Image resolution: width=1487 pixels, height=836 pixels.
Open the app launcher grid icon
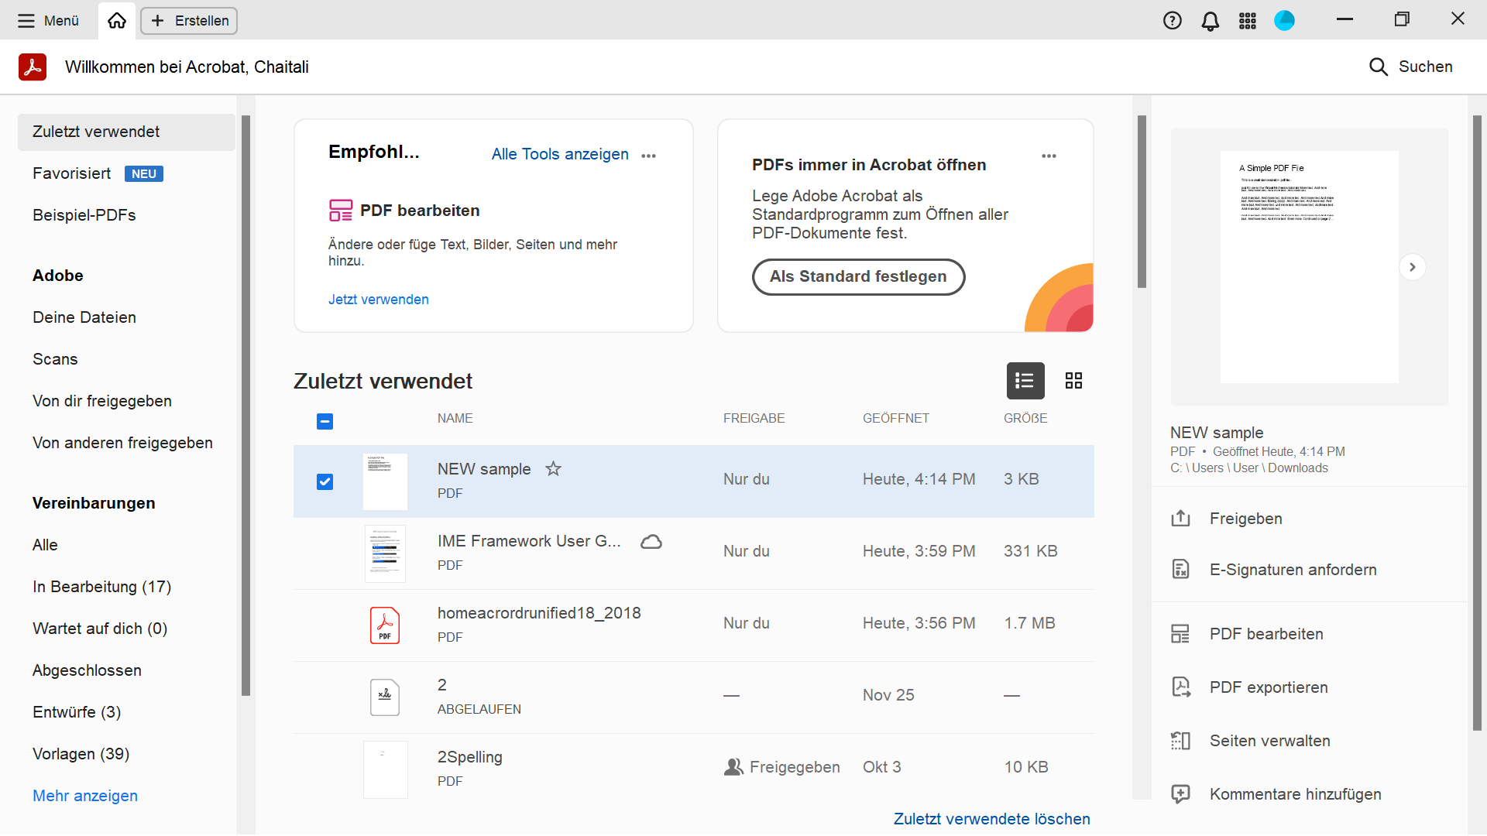(1247, 21)
